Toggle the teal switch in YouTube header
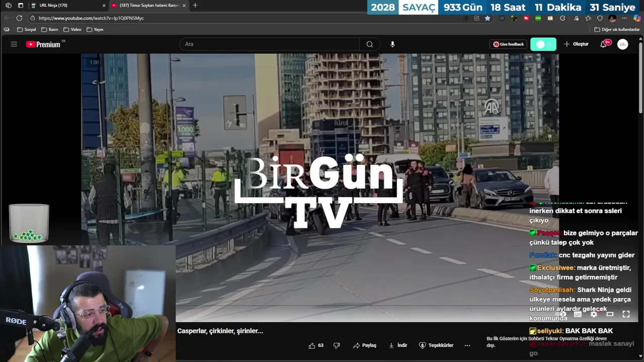Image resolution: width=644 pixels, height=362 pixels. (543, 44)
